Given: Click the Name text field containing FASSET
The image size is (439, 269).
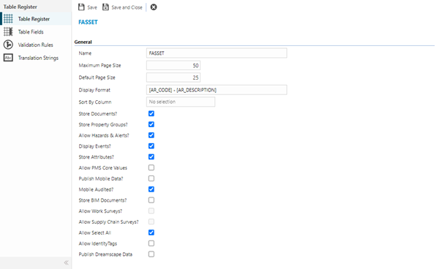Looking at the screenshot, I should pos(217,53).
